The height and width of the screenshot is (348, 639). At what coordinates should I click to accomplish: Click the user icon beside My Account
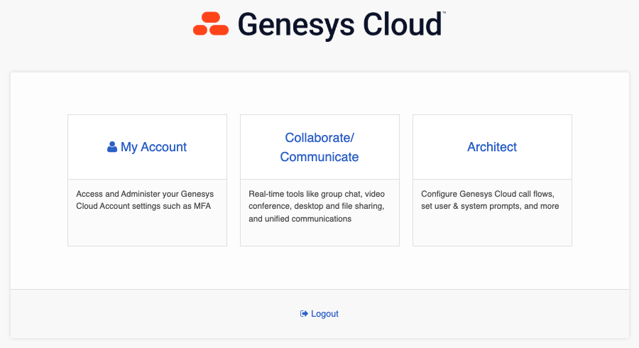112,147
